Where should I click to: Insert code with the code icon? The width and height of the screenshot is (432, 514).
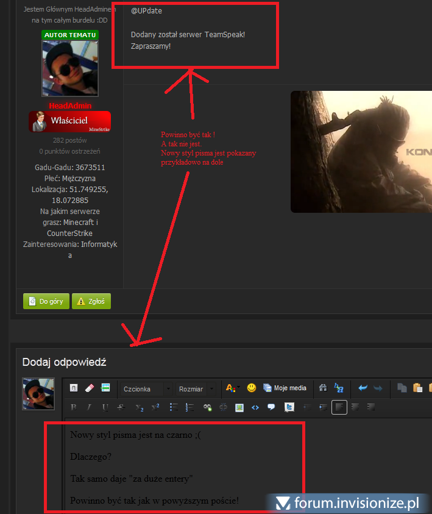point(255,407)
